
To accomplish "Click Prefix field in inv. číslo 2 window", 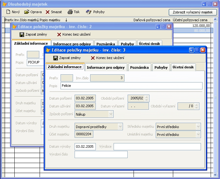I will click(x=33, y=55).
